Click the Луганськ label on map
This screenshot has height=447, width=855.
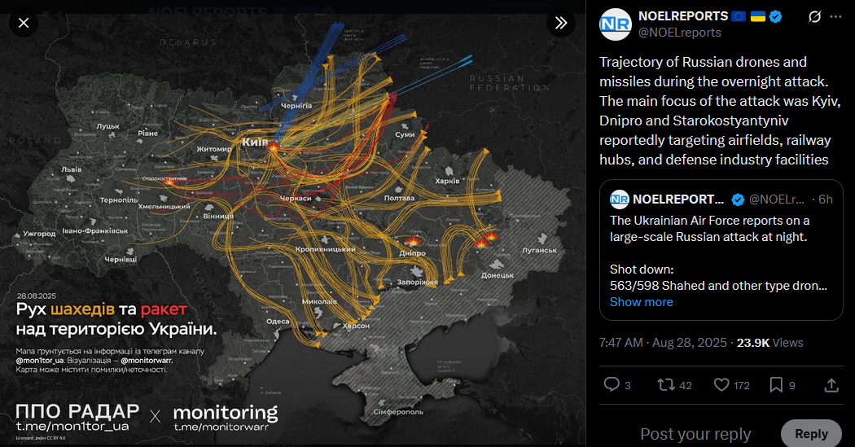[x=539, y=250]
